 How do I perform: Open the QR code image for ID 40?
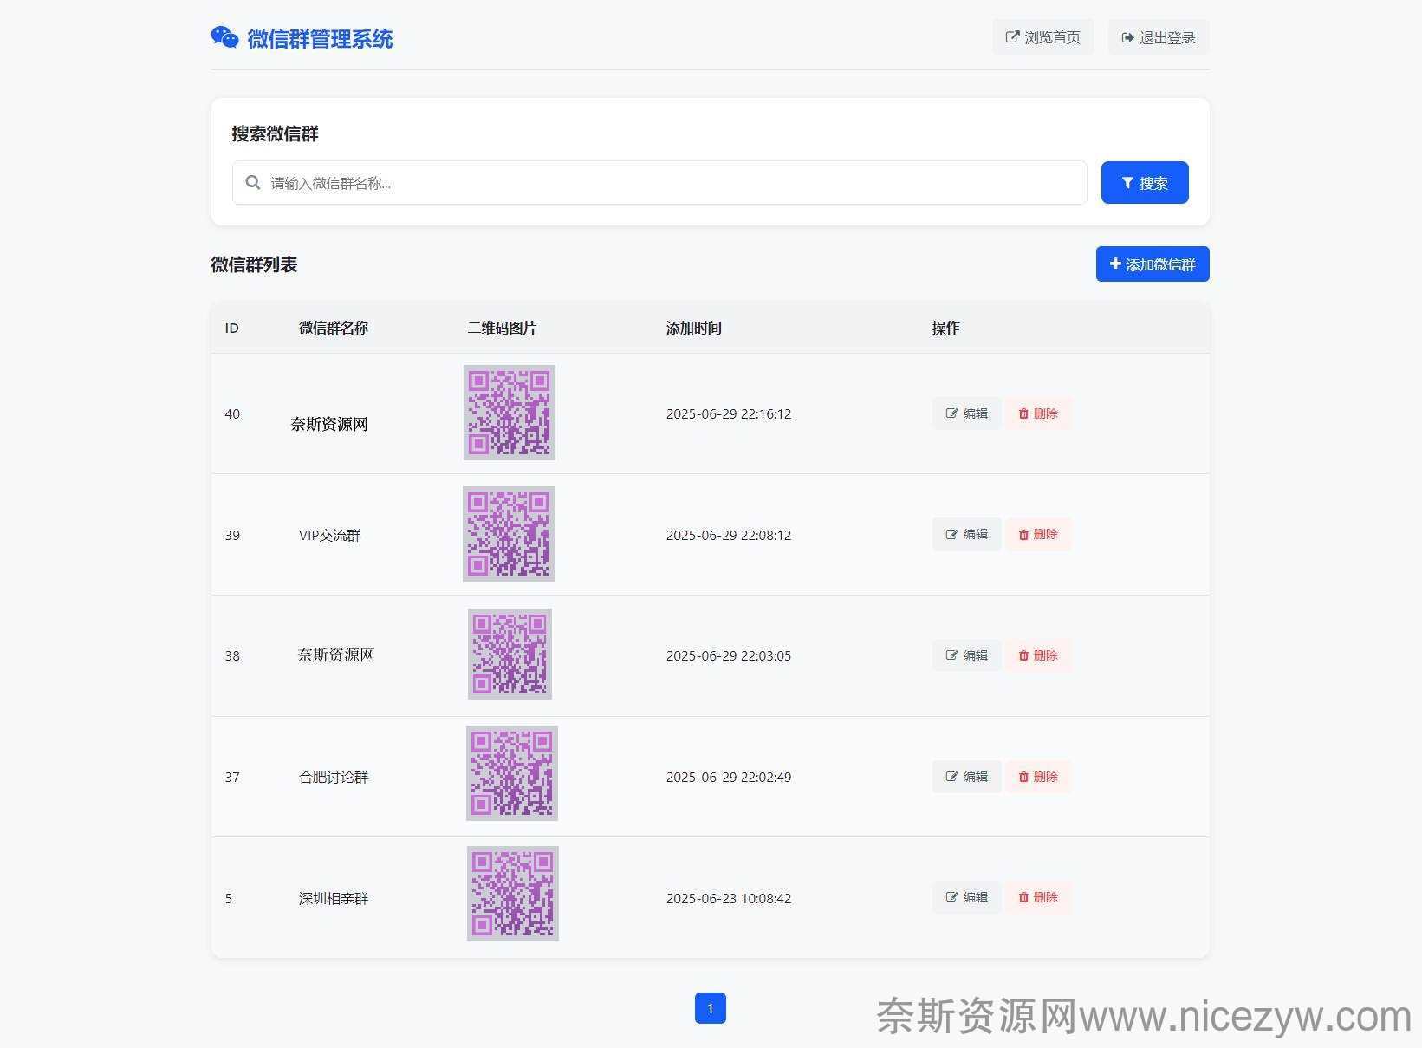[x=510, y=413]
